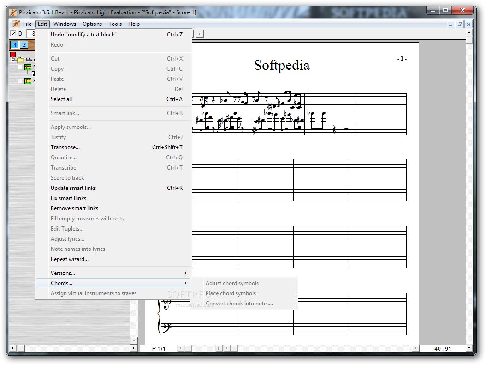Toggle the D checkbox in toolbar
This screenshot has width=486, height=365.
tap(13, 33)
